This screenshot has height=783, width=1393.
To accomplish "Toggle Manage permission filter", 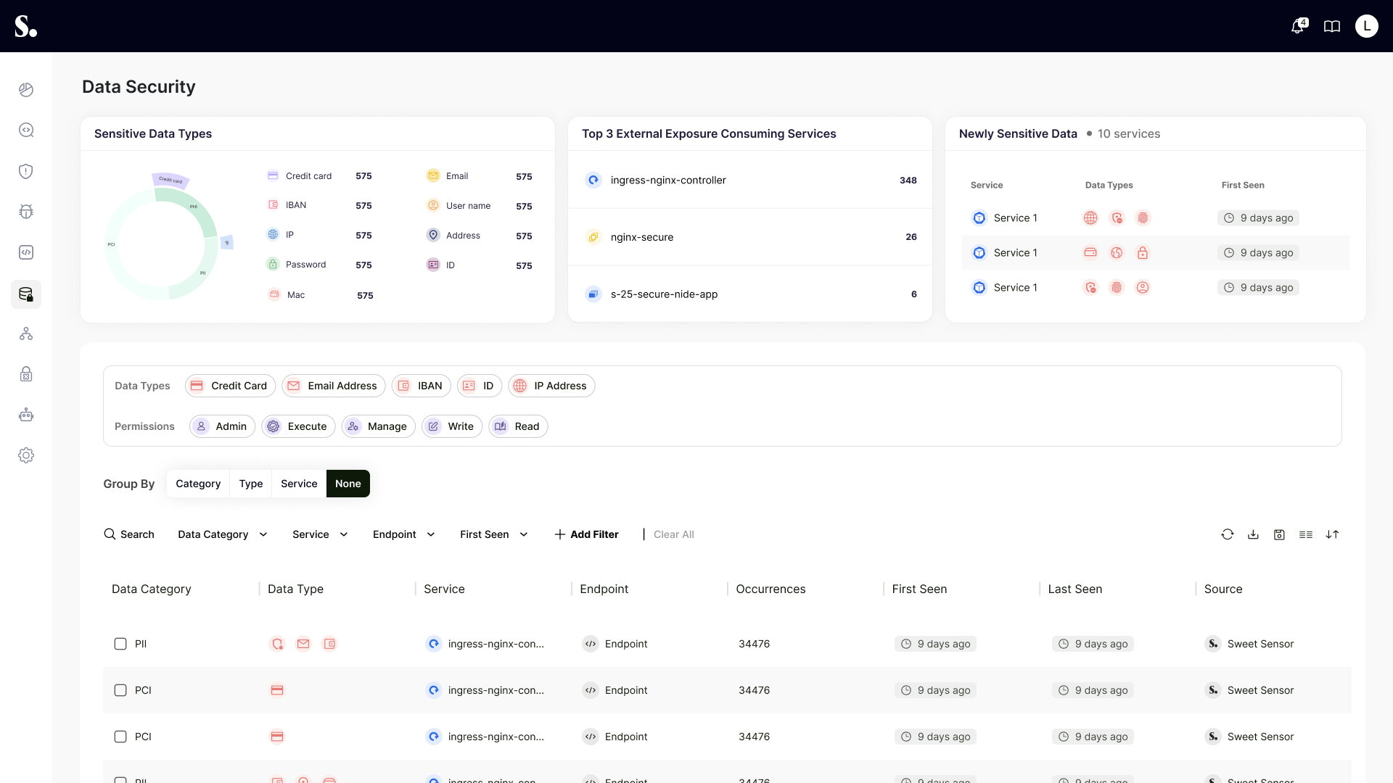I will (x=379, y=426).
